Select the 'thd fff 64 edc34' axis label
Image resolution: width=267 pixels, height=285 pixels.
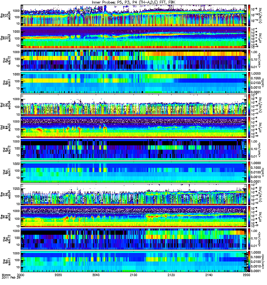pos(6,105)
